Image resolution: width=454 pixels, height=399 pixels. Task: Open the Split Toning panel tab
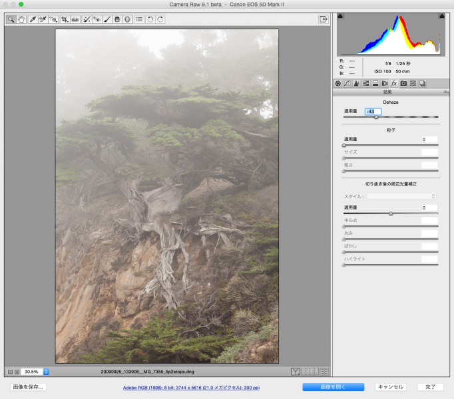tap(375, 84)
